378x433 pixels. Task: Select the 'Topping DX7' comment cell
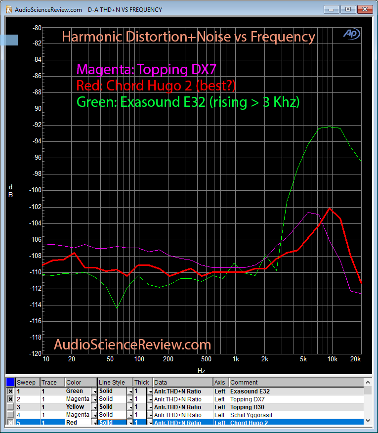[x=296, y=399]
